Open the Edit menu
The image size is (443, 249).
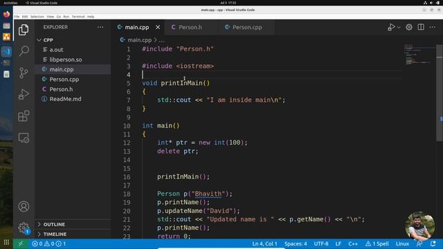25,17
